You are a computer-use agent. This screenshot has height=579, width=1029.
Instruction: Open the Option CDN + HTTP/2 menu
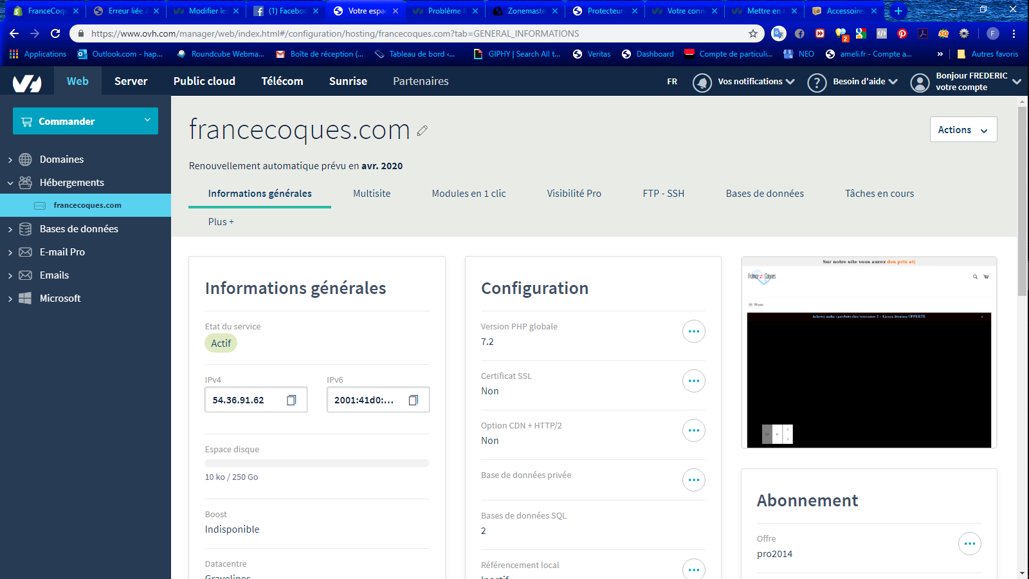(693, 430)
